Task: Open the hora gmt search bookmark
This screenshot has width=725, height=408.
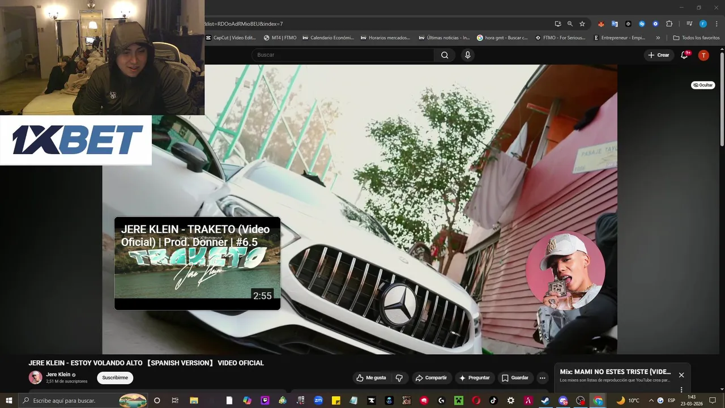Action: (x=502, y=38)
